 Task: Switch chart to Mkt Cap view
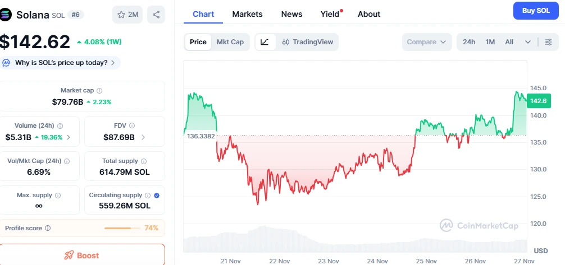pos(230,42)
